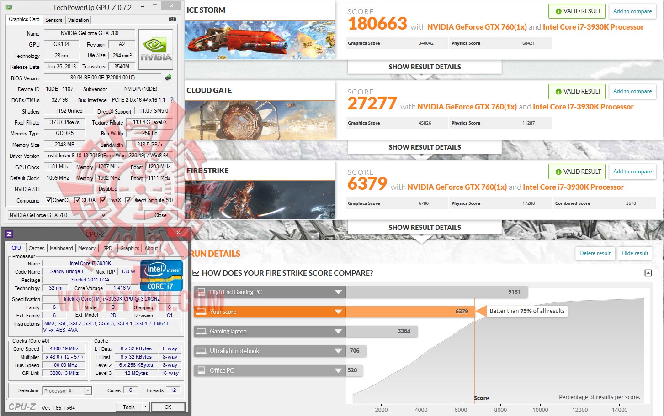The height and width of the screenshot is (416, 664).
Task: Click the Ultralight notebook icon
Action: click(201, 351)
